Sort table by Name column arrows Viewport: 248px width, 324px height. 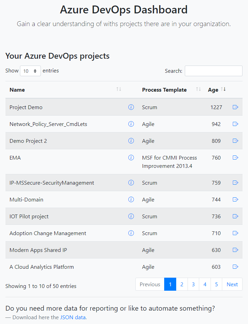[119, 89]
